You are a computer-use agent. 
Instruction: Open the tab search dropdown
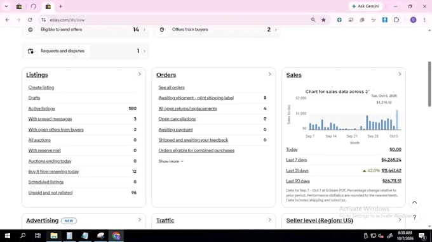pyautogui.click(x=6, y=6)
